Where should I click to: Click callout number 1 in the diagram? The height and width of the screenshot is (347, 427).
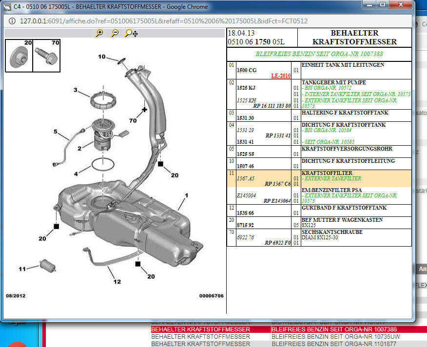187,195
